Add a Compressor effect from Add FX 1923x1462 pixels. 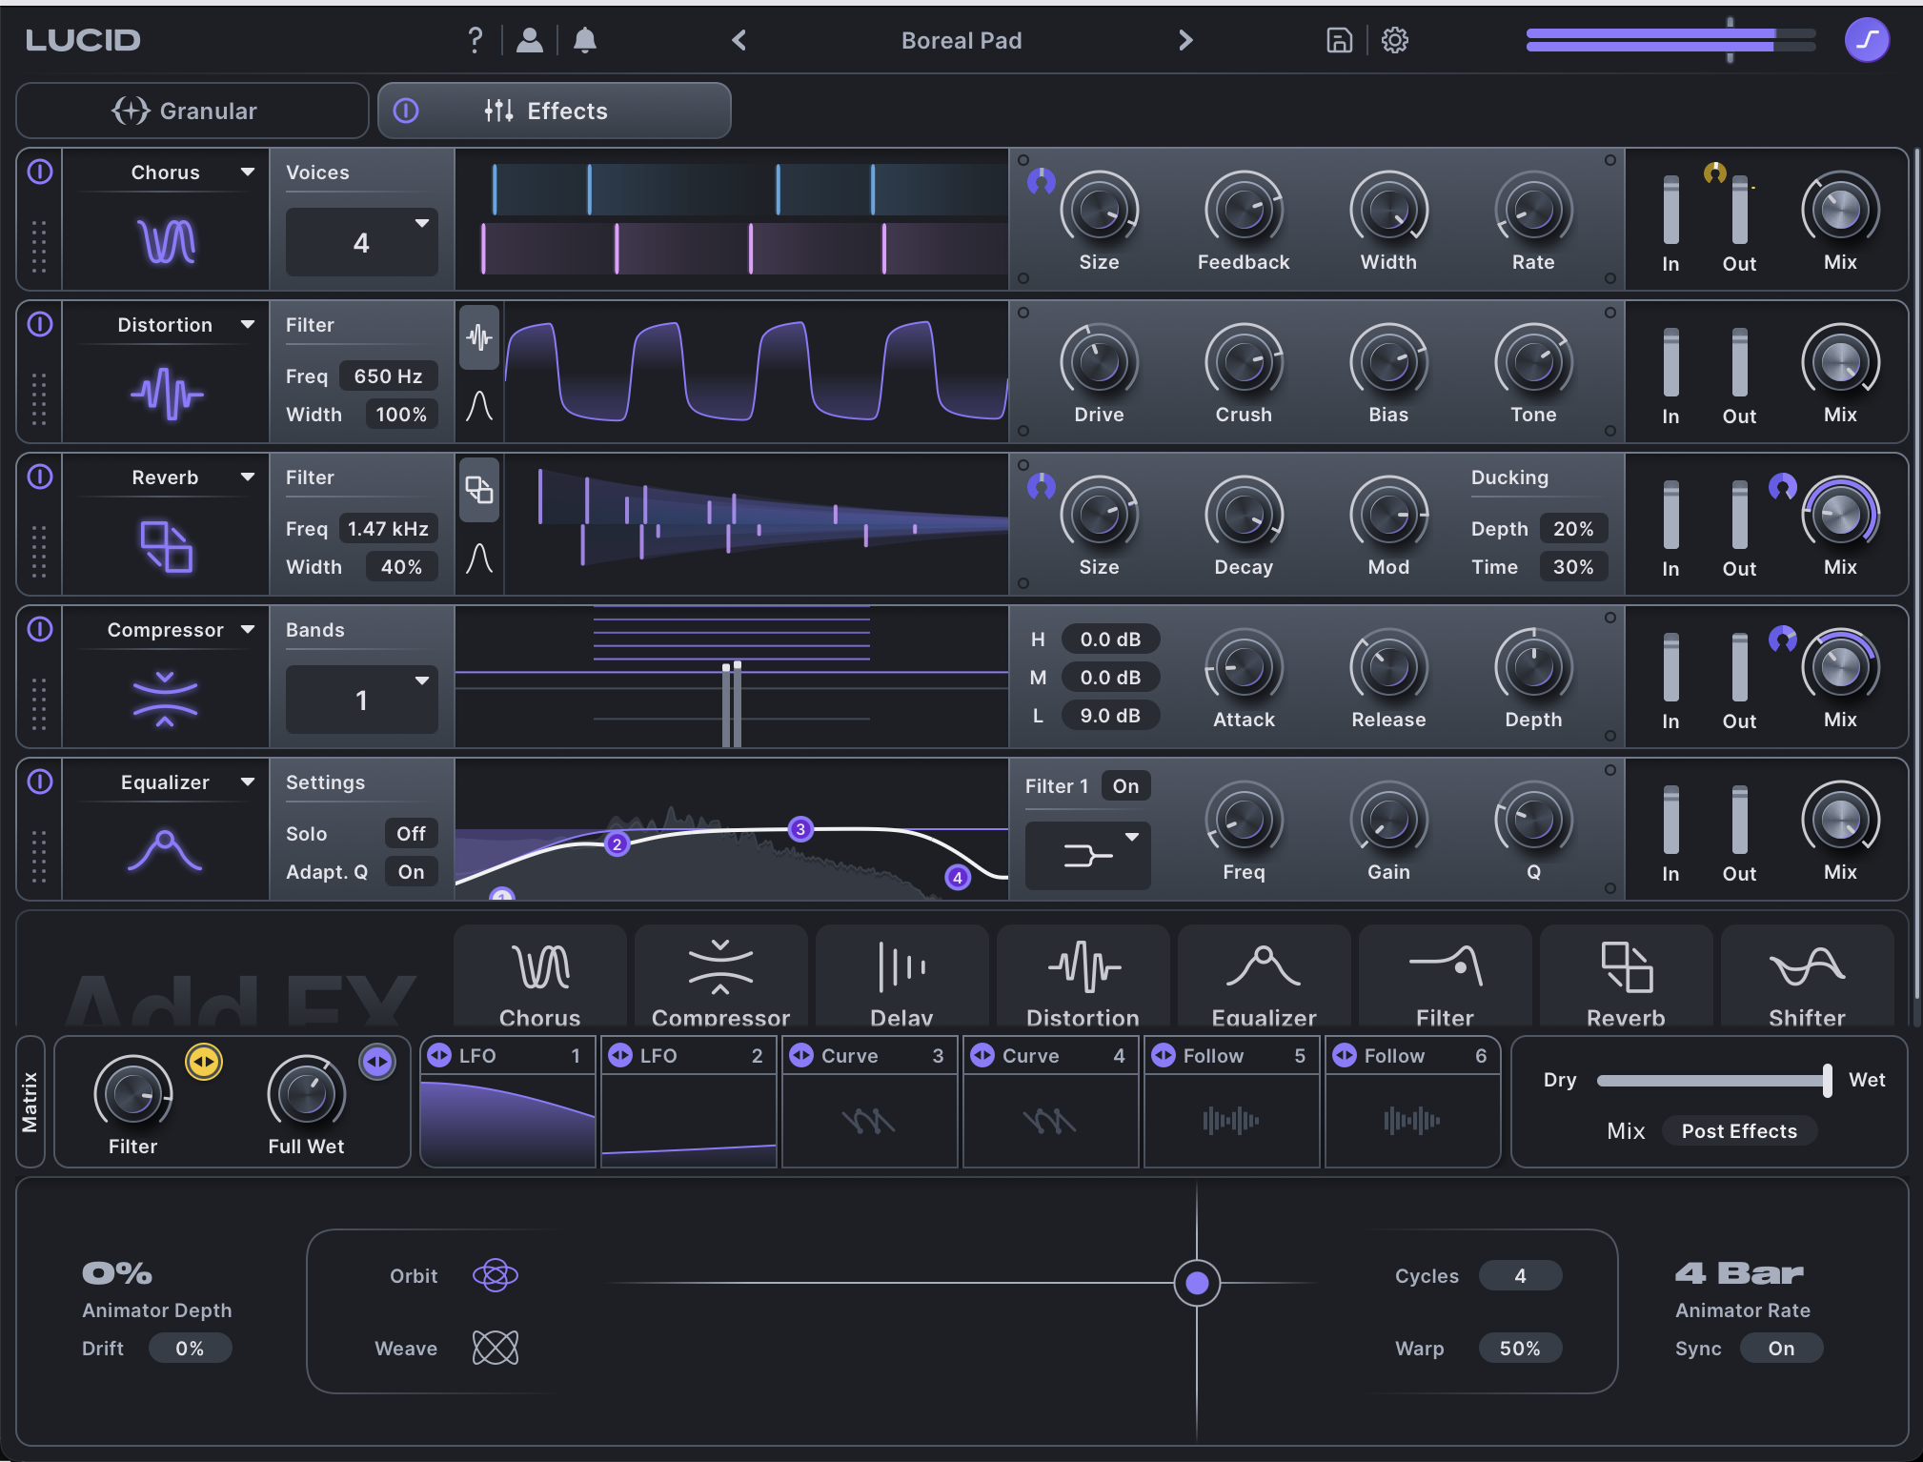721,976
